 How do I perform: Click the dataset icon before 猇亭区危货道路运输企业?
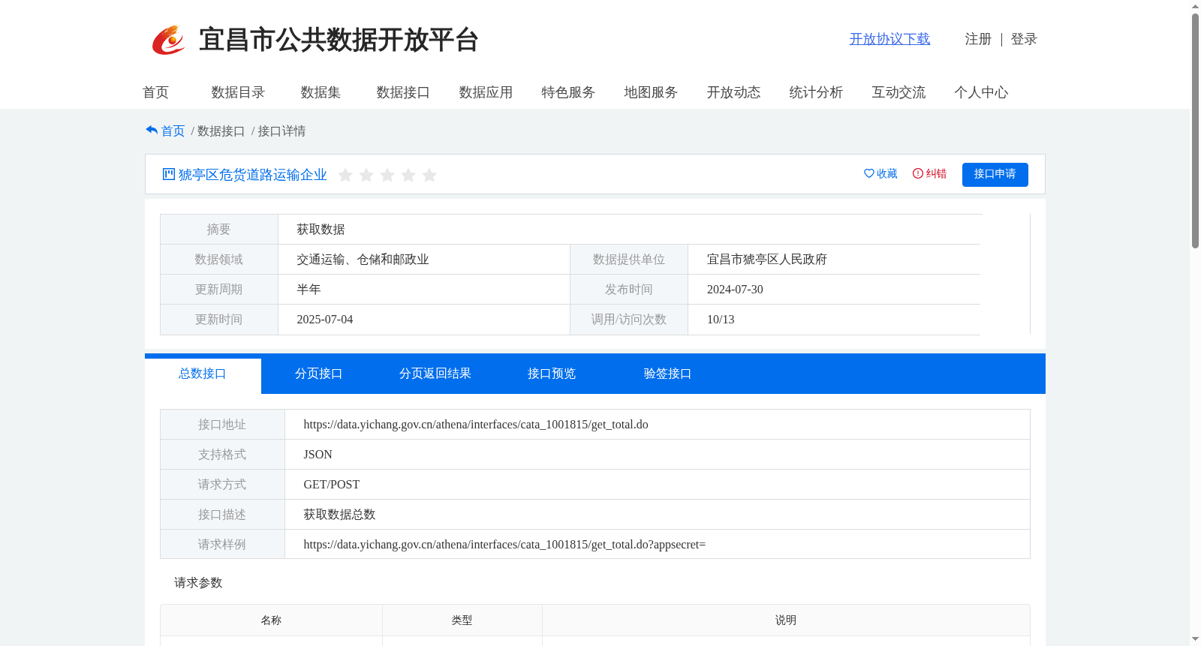(x=169, y=174)
